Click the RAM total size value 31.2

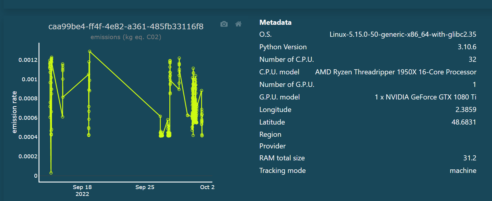[x=470, y=158]
